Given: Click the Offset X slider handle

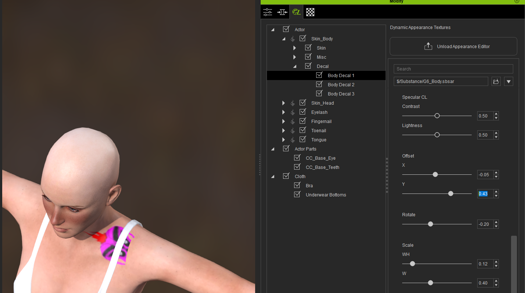Looking at the screenshot, I should pos(435,174).
